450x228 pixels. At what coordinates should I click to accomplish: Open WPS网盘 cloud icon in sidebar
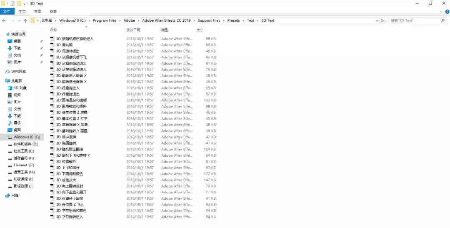click(8, 72)
